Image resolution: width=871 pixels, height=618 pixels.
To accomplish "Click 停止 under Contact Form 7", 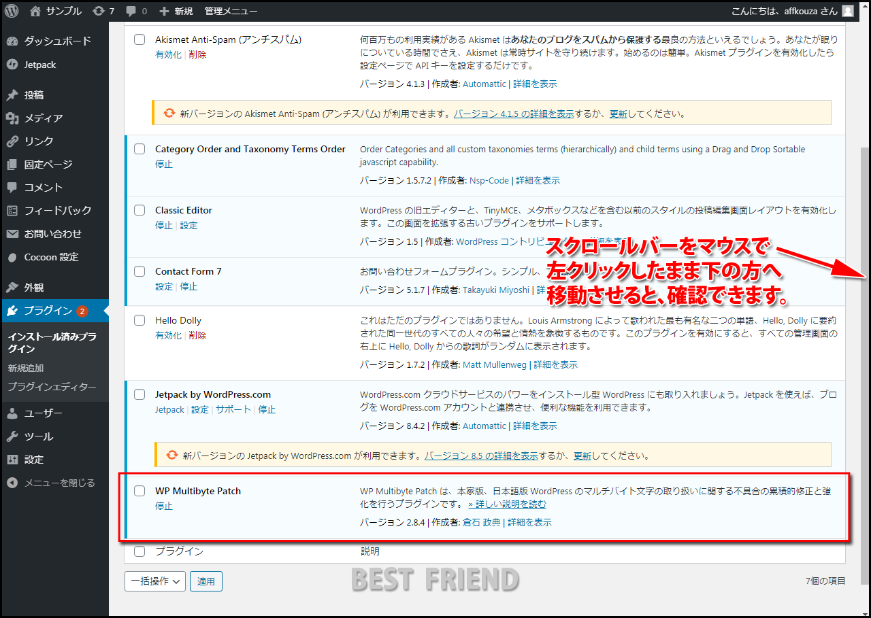I will click(188, 286).
